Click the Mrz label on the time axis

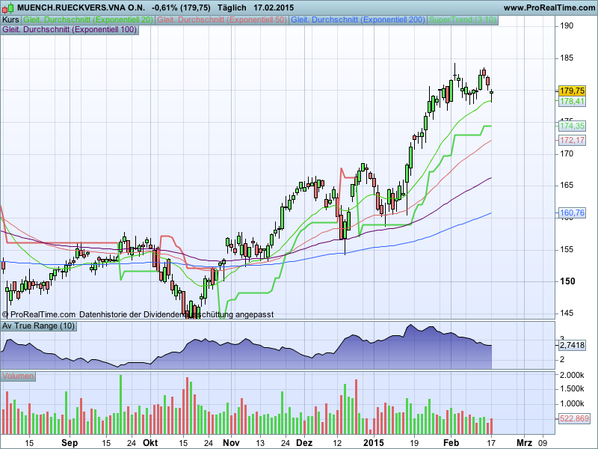pos(524,443)
